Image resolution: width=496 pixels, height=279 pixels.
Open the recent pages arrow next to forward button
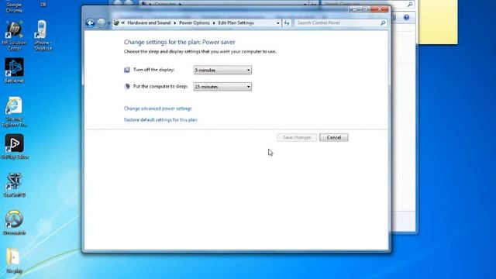click(108, 22)
